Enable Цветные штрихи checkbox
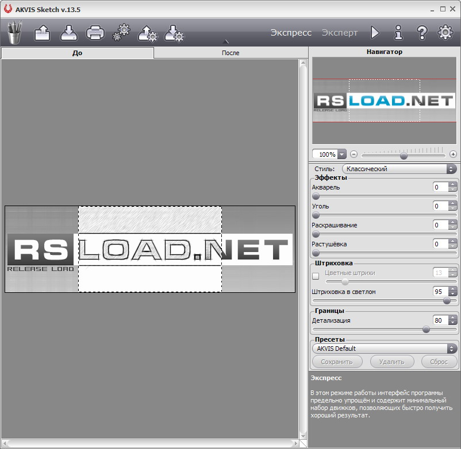 pyautogui.click(x=316, y=276)
